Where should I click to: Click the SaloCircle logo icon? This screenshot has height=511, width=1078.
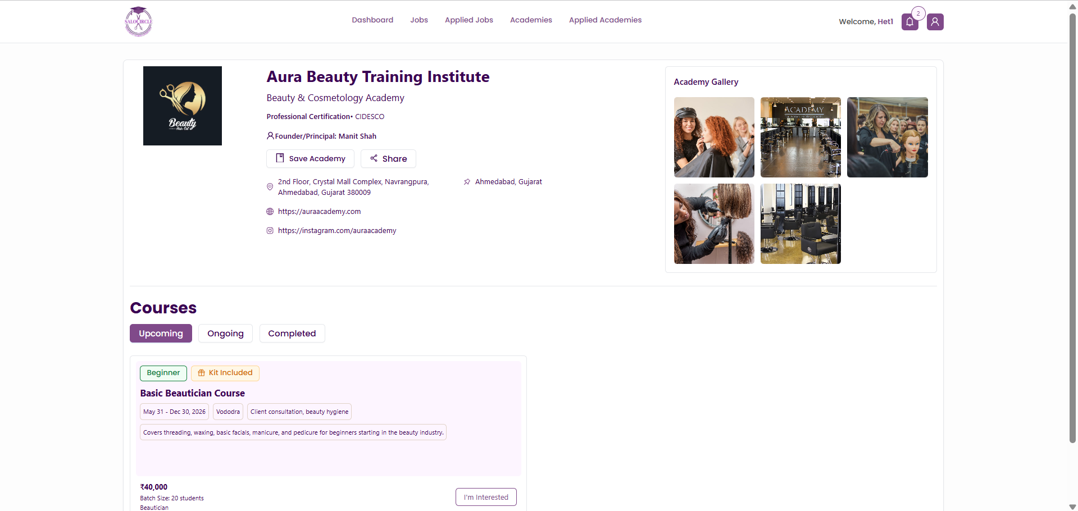tap(138, 21)
